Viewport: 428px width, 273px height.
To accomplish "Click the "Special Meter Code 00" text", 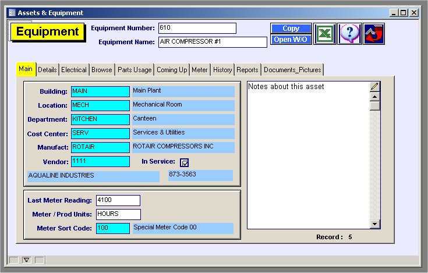I will 165,227.
